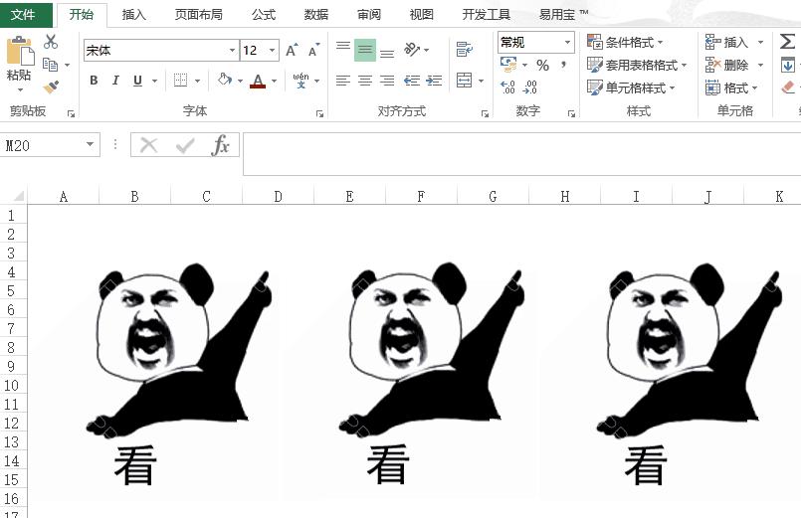Open 字体 dialog launcher

(319, 113)
